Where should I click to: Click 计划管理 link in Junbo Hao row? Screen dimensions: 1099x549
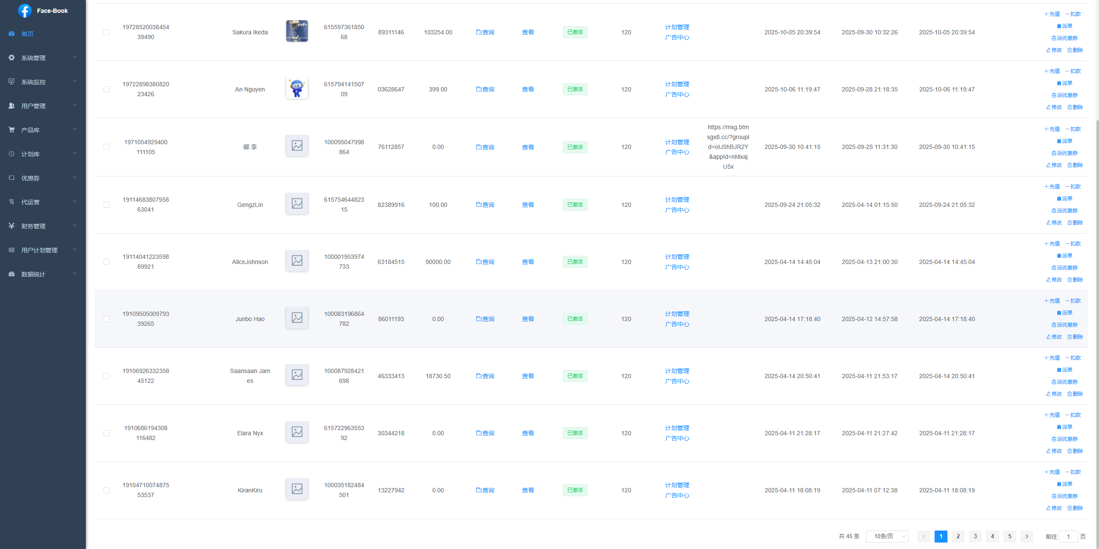pyautogui.click(x=677, y=314)
